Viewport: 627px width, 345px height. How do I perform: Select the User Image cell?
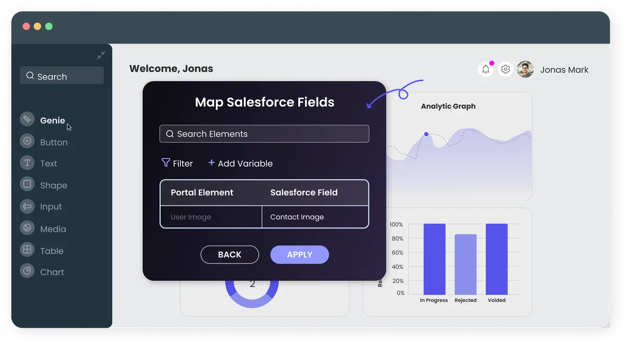(x=211, y=217)
